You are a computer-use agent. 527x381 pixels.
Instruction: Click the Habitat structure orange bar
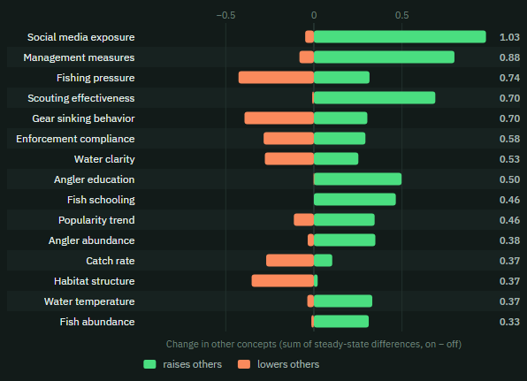[283, 281]
